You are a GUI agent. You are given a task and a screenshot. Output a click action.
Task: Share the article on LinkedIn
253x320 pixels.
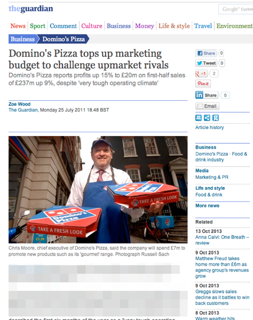[207, 95]
